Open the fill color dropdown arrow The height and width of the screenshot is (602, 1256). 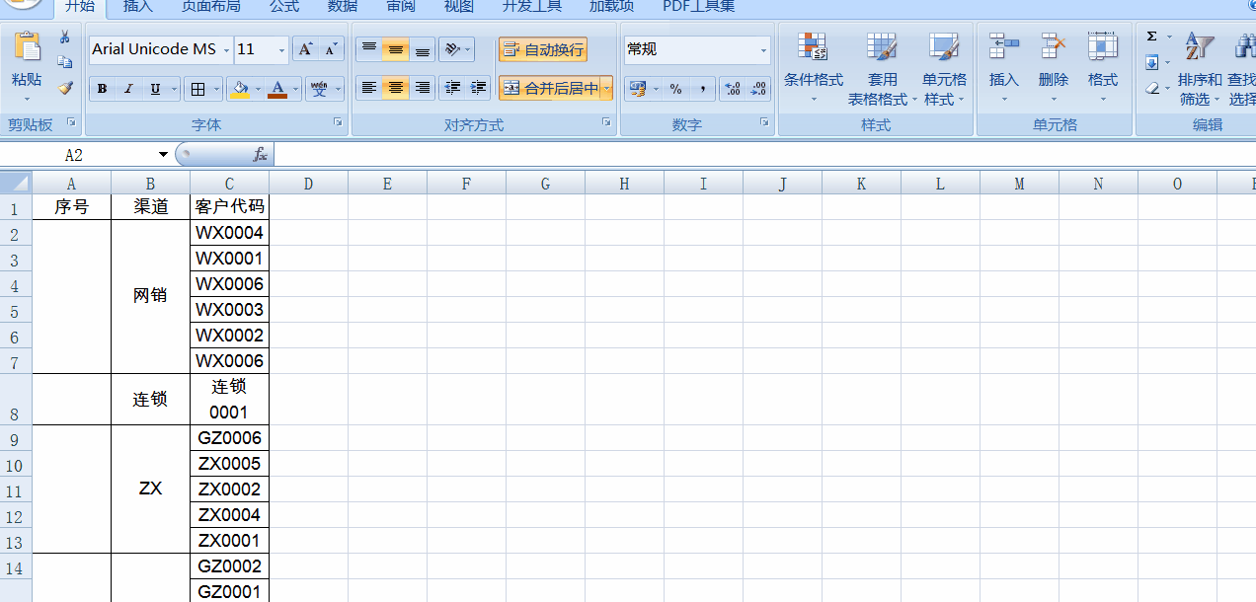256,89
